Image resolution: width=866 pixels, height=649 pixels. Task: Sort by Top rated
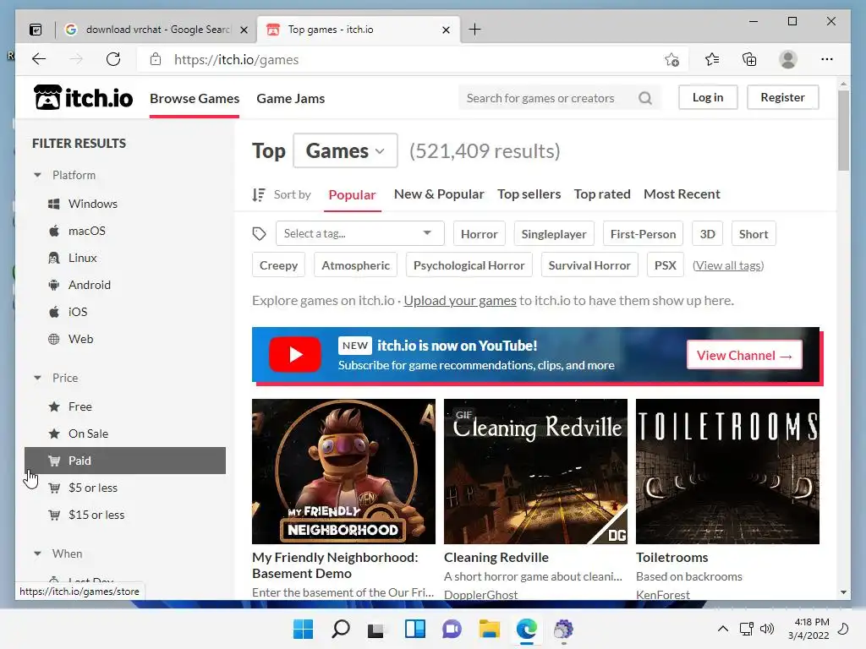pos(602,194)
